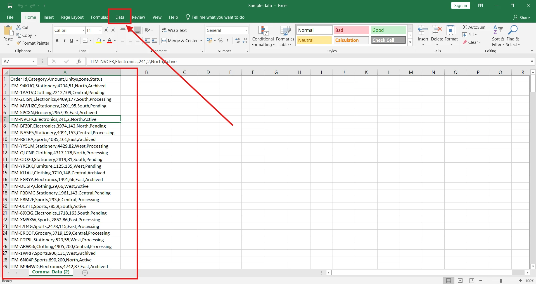Apply Increase Decimal formatting
Image resolution: width=536 pixels, height=284 pixels.
coord(237,40)
